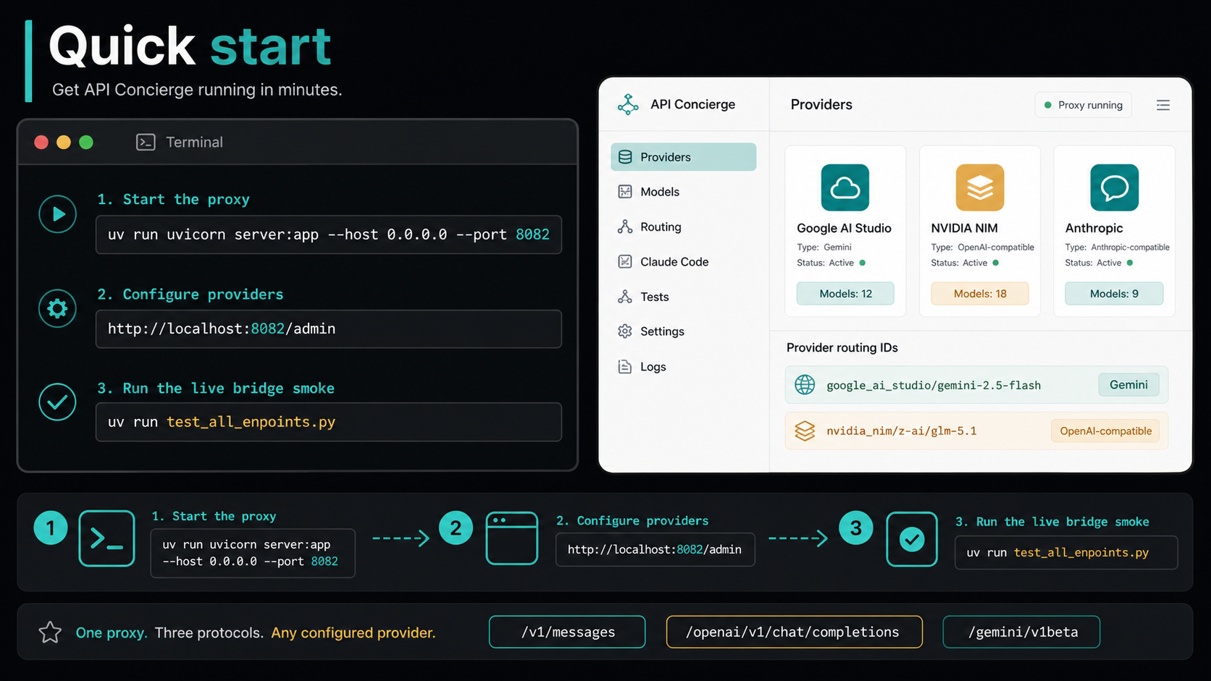Click the Claude Code sidebar icon
The width and height of the screenshot is (1211, 681).
pyautogui.click(x=625, y=261)
